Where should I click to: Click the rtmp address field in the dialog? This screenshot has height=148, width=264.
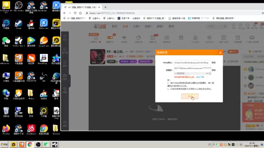[x=192, y=62]
